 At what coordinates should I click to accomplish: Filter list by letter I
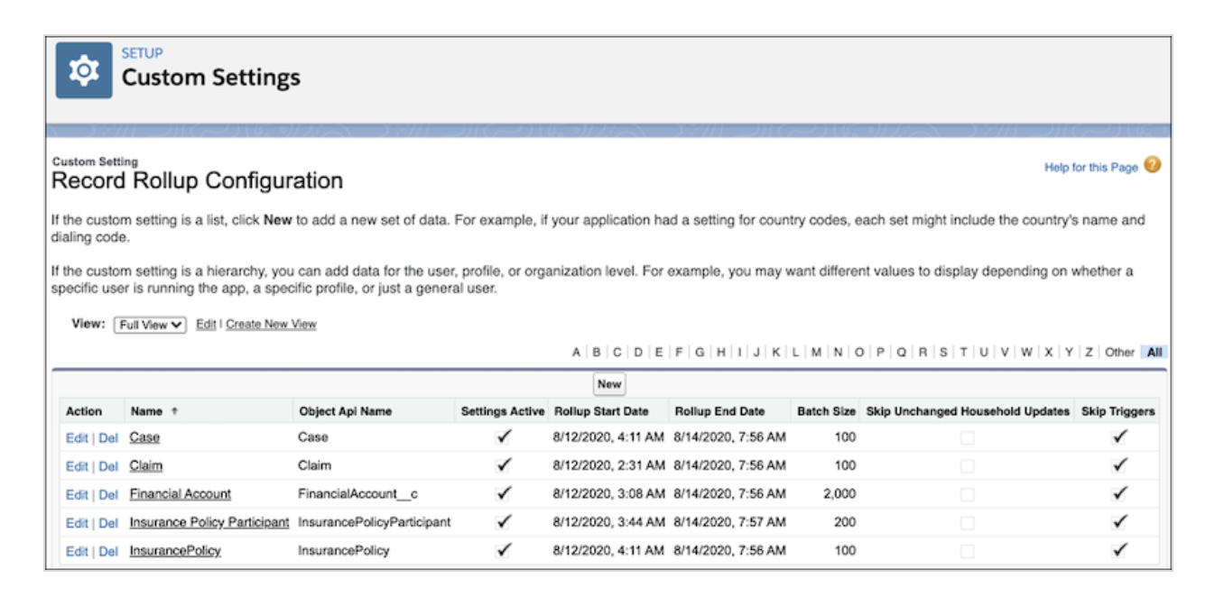tap(739, 353)
